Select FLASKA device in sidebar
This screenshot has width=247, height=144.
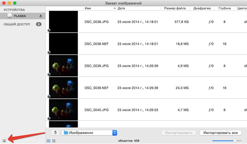(x=23, y=16)
